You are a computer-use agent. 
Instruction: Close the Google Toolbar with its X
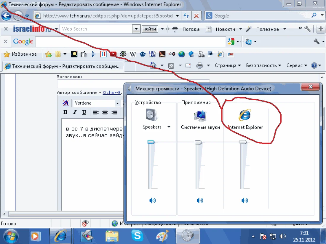(x=5, y=41)
